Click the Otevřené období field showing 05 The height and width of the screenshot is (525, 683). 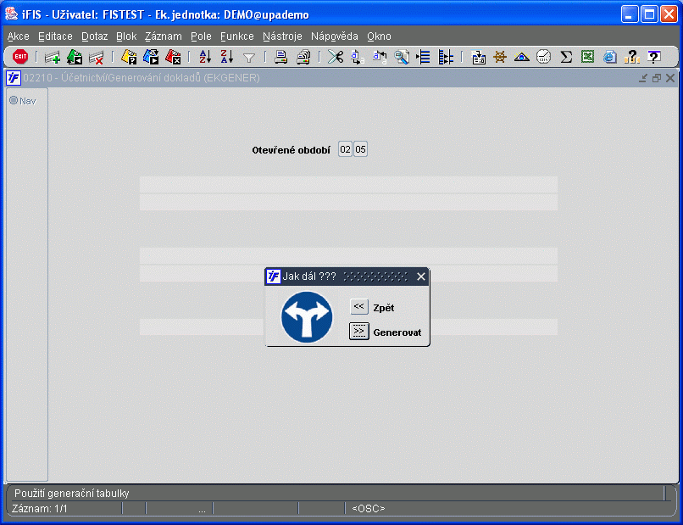pos(360,149)
